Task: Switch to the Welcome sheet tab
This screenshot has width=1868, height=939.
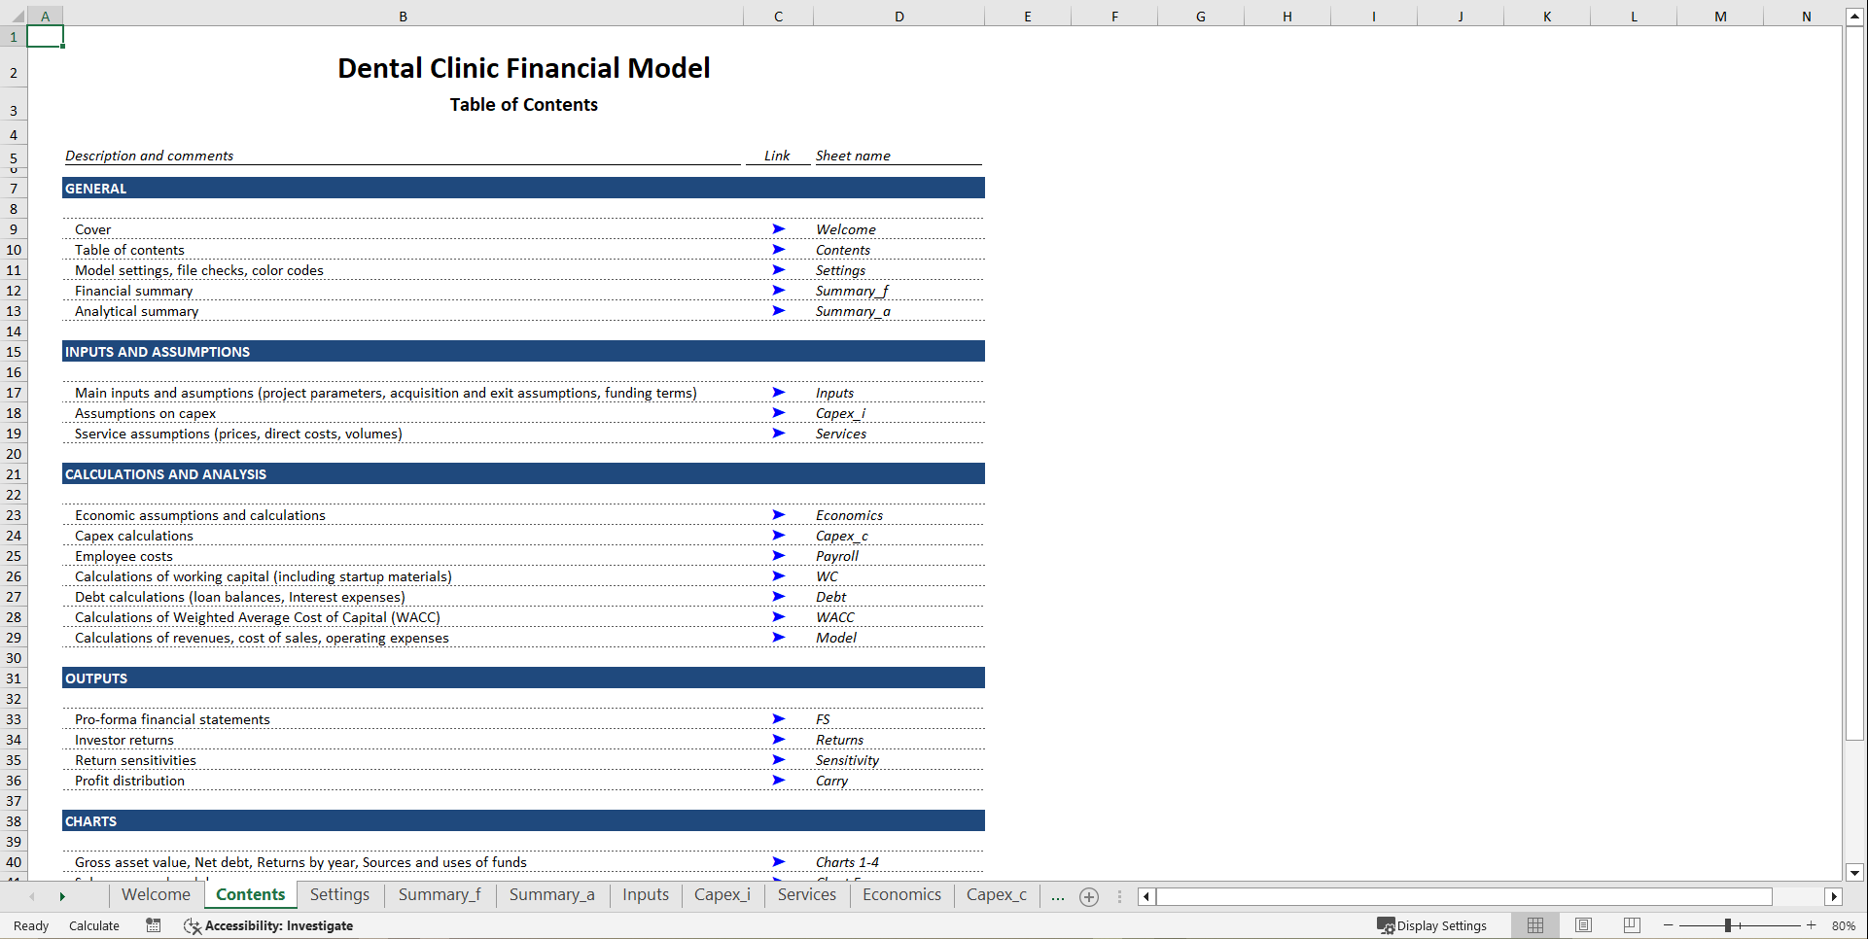Action: (155, 894)
